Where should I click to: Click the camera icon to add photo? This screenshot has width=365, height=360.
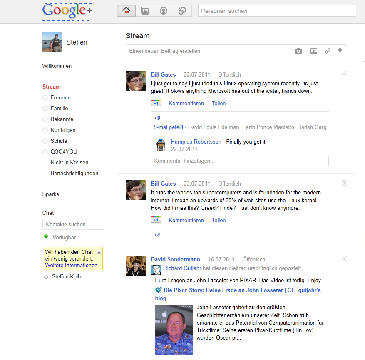[x=298, y=51]
